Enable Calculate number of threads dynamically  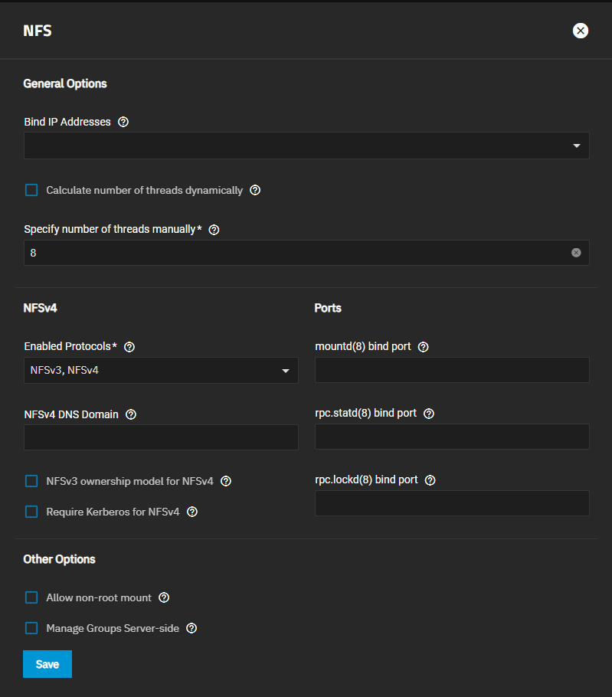31,190
